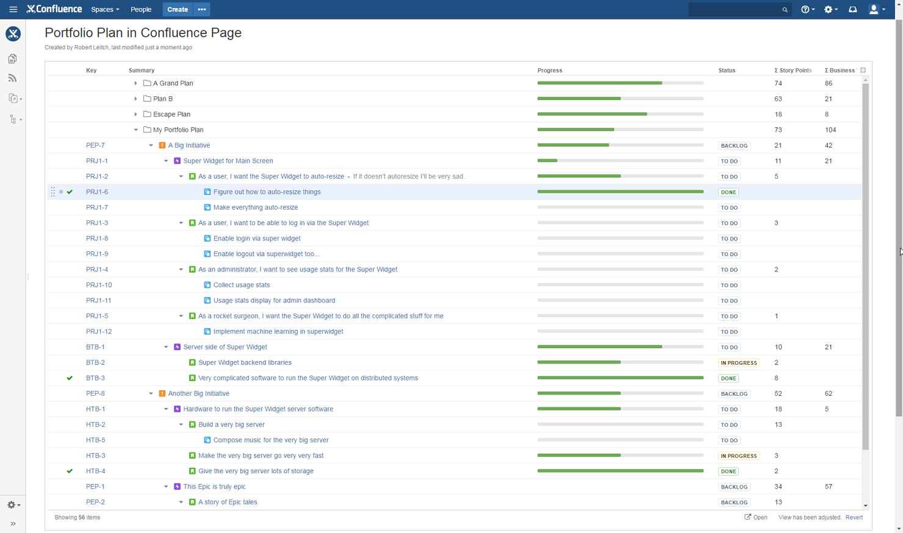Click the progress bar of the BTB-1 row
903x533 pixels.
pos(620,347)
